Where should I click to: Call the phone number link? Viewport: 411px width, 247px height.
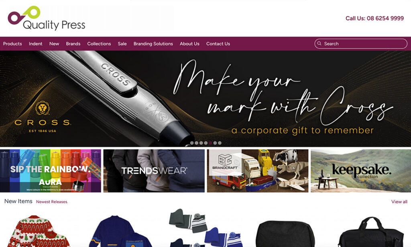(x=374, y=18)
